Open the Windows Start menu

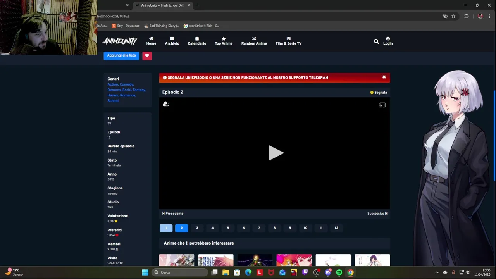[x=145, y=272]
